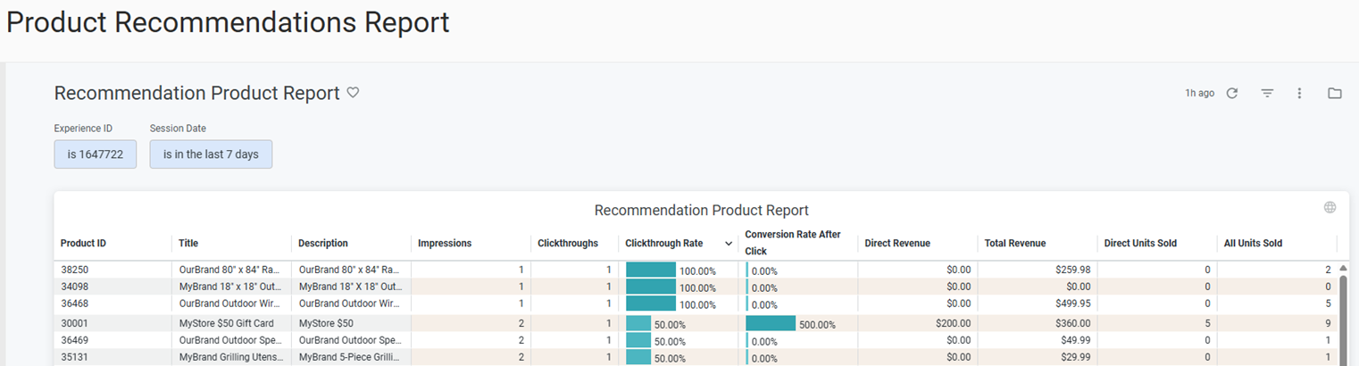The height and width of the screenshot is (366, 1359).
Task: Click the scrollbar up arrow in table
Action: coord(1343,268)
